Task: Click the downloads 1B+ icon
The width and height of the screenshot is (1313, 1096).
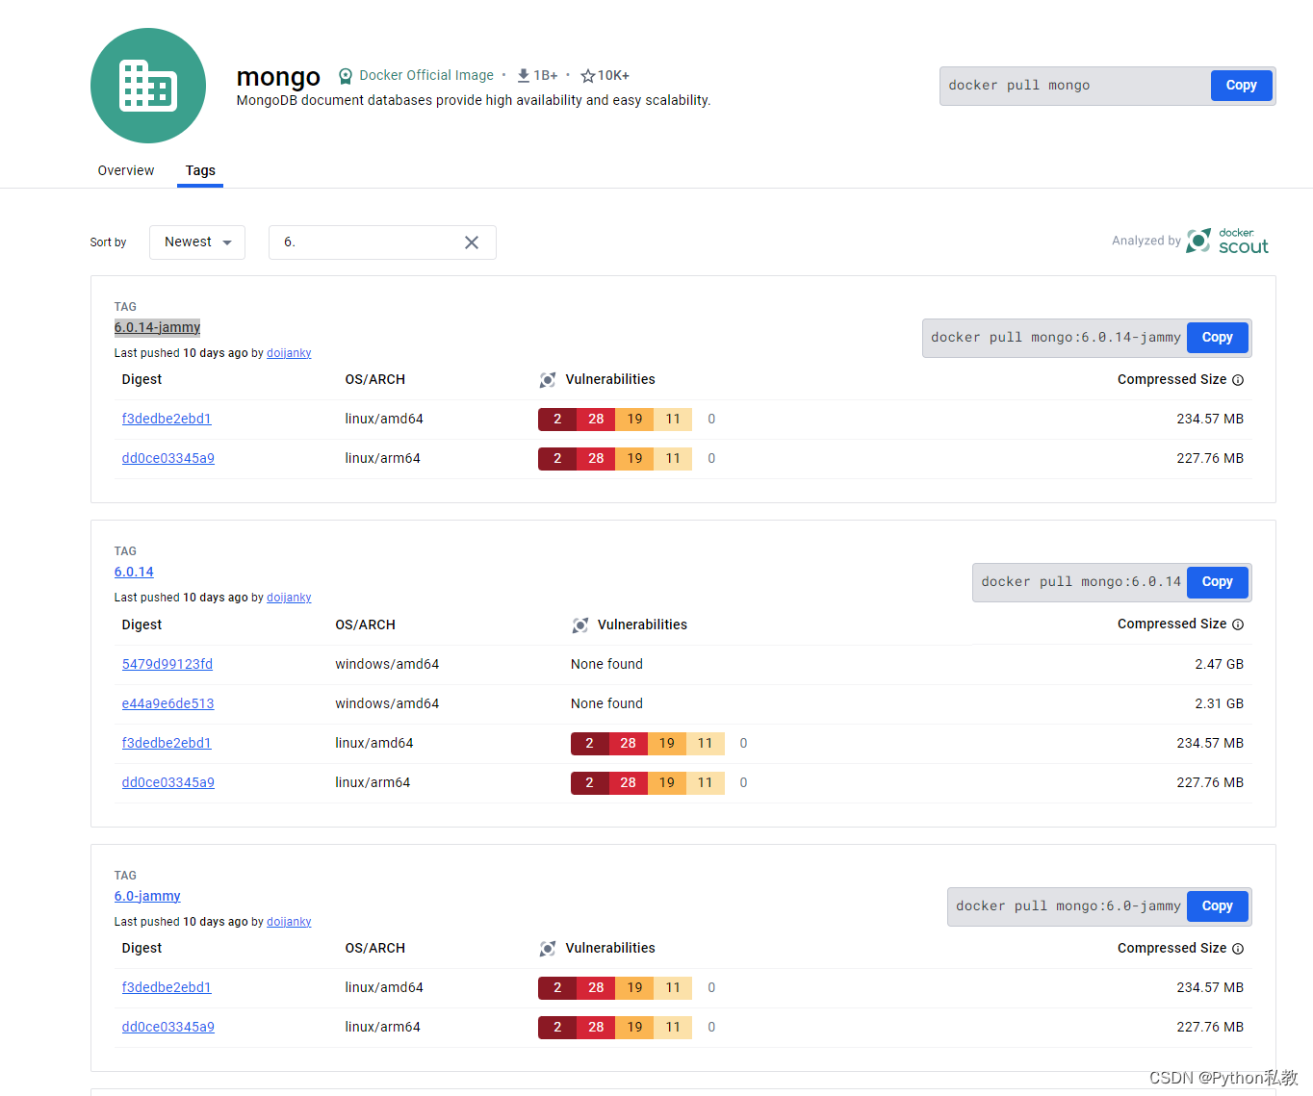Action: 524,75
